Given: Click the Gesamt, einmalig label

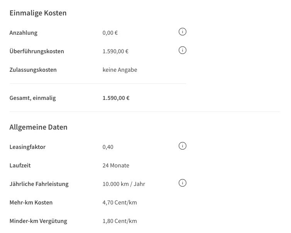Looking at the screenshot, I should pyautogui.click(x=33, y=98).
